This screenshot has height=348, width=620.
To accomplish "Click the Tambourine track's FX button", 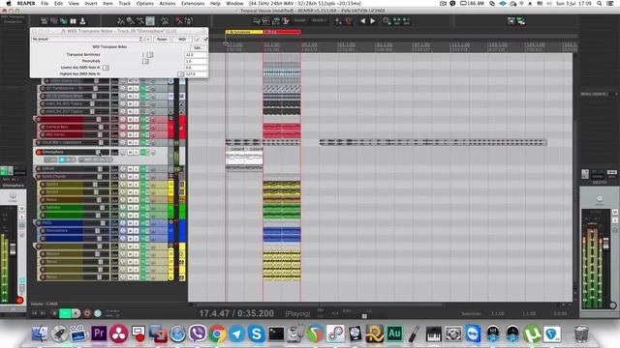I will click(x=143, y=88).
